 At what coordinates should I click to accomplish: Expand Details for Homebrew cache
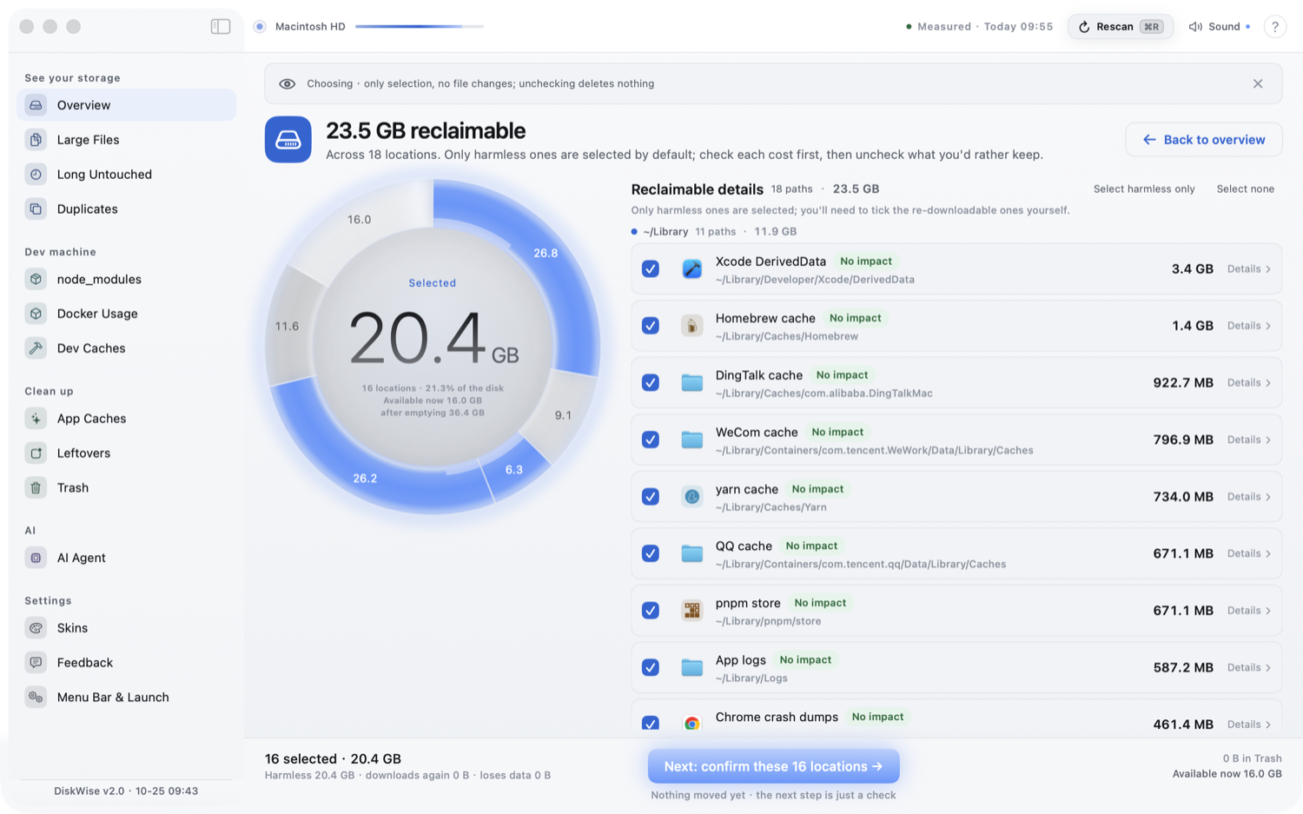point(1249,326)
